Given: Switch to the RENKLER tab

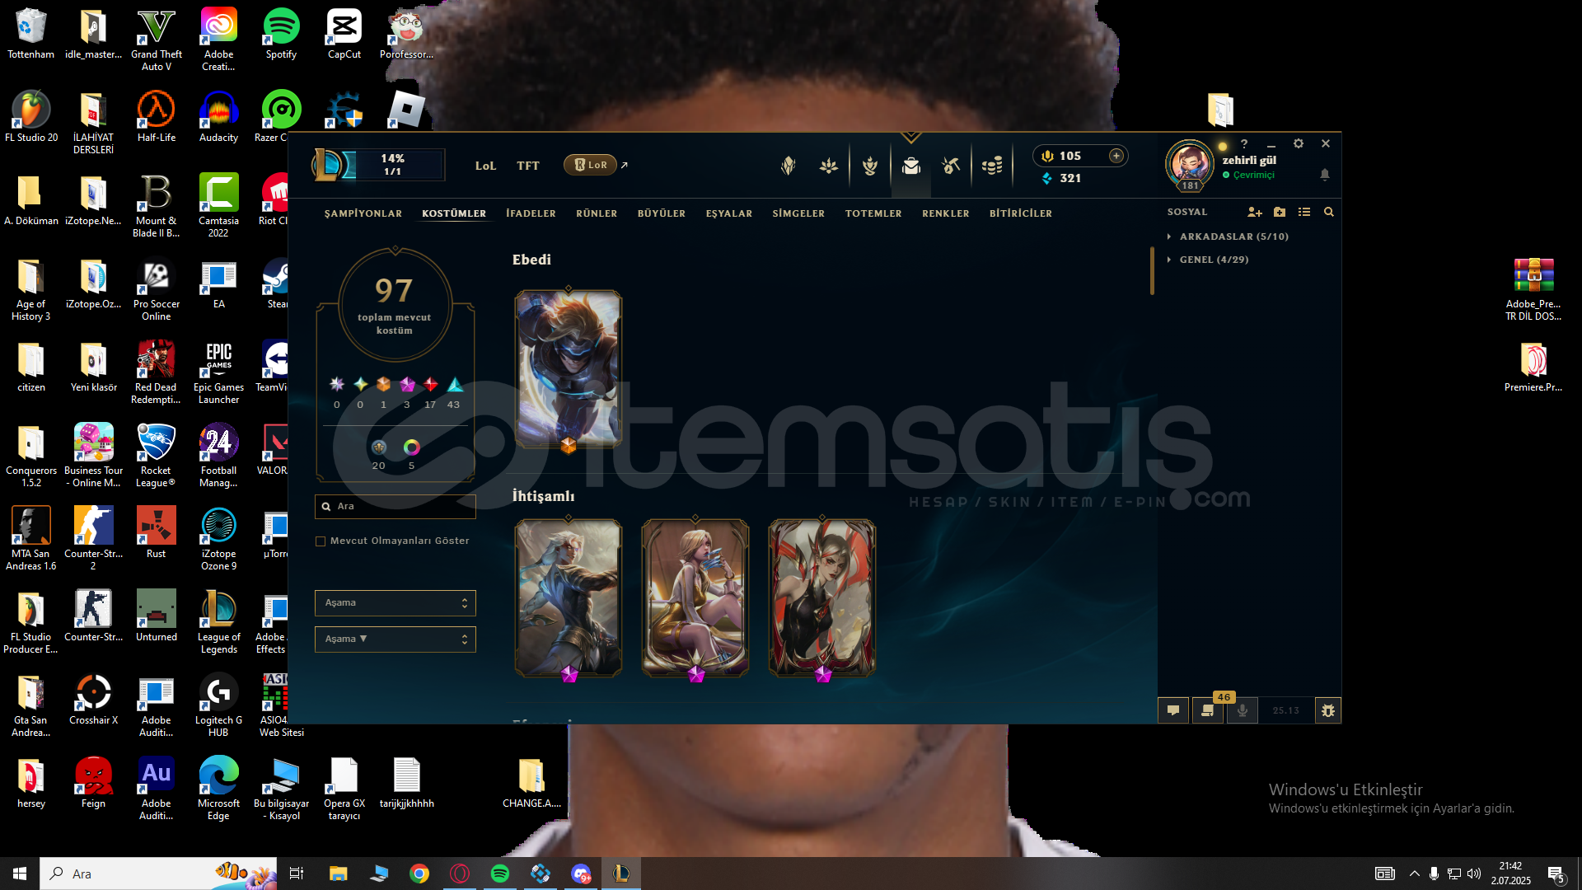Looking at the screenshot, I should (x=946, y=213).
